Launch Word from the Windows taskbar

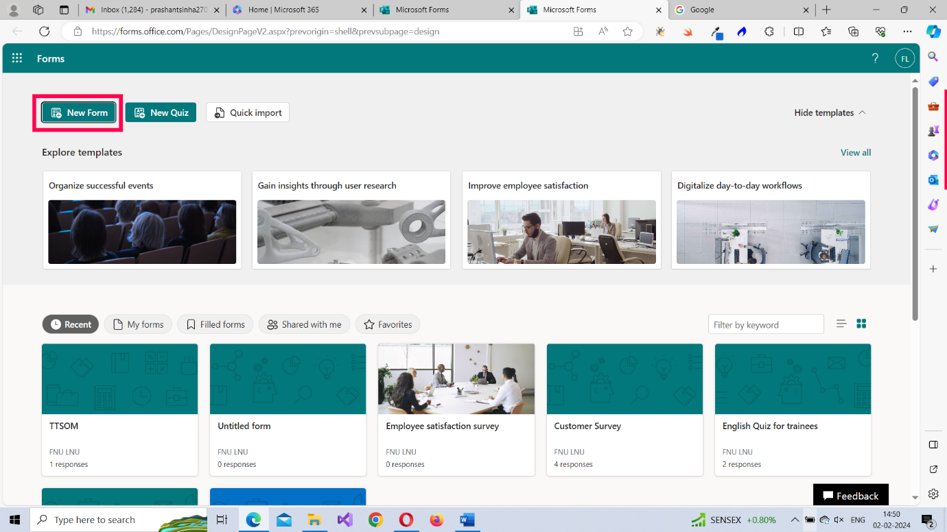point(467,520)
